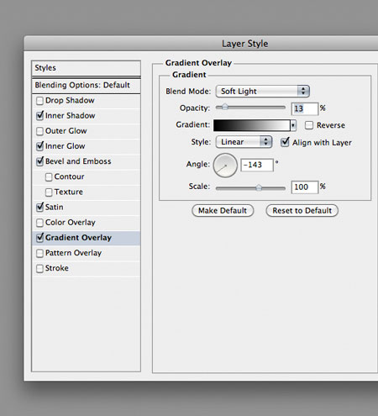Click the Scale slider handle
The height and width of the screenshot is (416, 378).
click(259, 187)
